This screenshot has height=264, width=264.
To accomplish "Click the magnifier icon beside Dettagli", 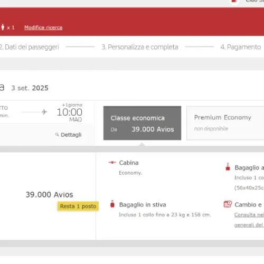I will [57, 135].
